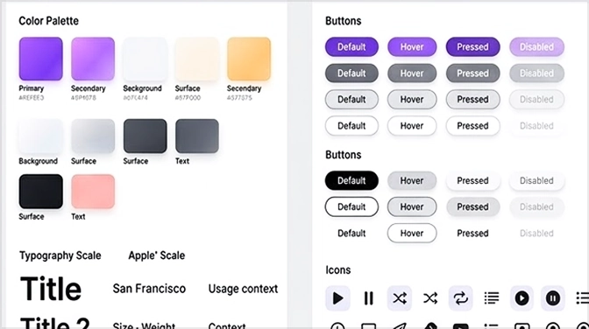The width and height of the screenshot is (589, 329).
Task: Select the highlighted Shuffle icon
Action: click(400, 298)
